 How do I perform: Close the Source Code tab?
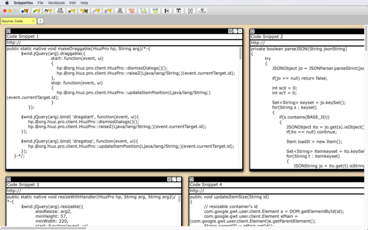click(34, 21)
